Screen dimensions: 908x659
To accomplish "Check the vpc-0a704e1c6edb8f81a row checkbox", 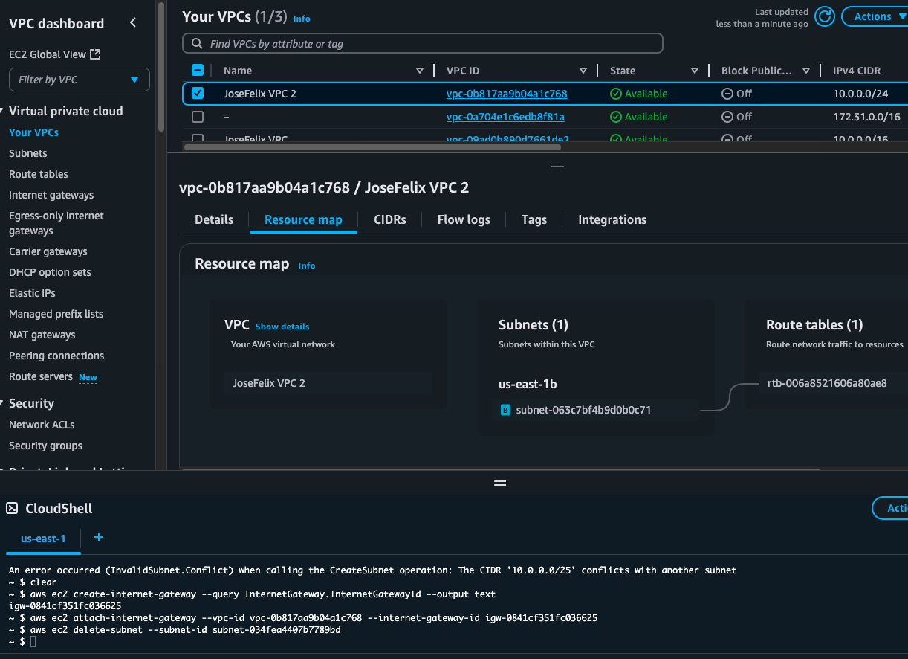I will point(198,117).
